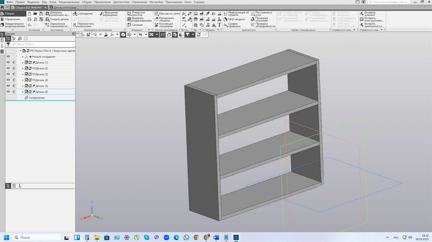
Task: Toggle visibility of Деталь (4)
Action: click(x=8, y=80)
